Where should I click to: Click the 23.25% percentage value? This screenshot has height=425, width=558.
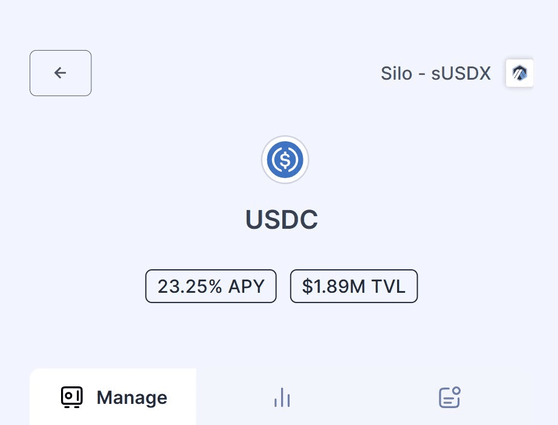[x=190, y=286]
